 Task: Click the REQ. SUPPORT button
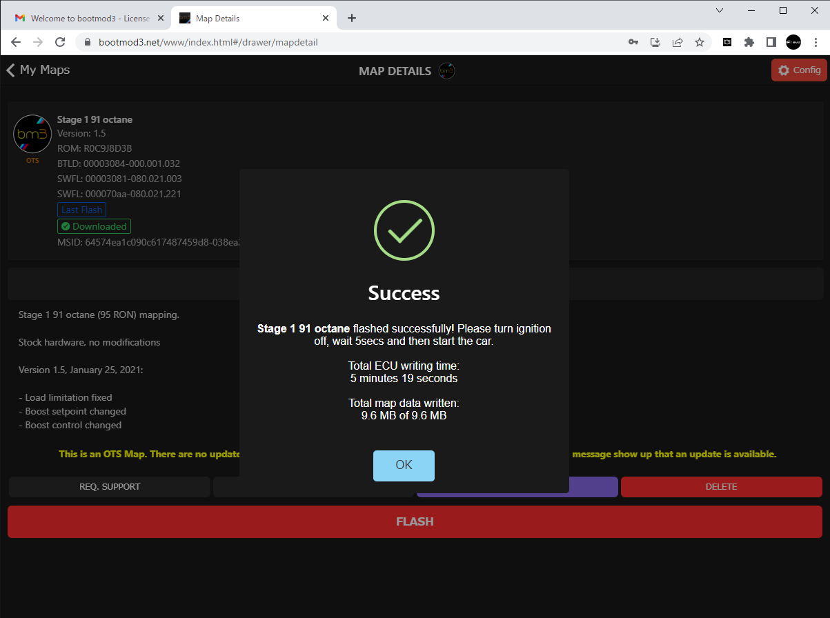click(x=110, y=487)
